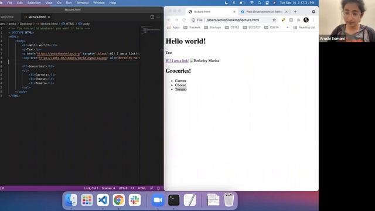Change the HTML language mode in status bar
This screenshot has width=375, height=211.
pyautogui.click(x=142, y=188)
